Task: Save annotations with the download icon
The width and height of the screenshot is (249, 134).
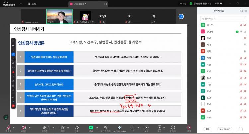Action: (13, 90)
